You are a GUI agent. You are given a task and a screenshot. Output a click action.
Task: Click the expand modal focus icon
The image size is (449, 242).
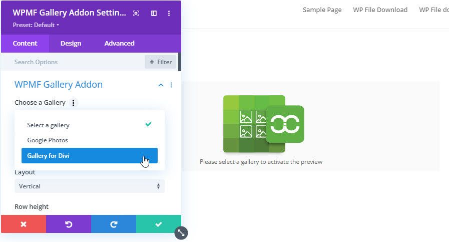pyautogui.click(x=136, y=13)
